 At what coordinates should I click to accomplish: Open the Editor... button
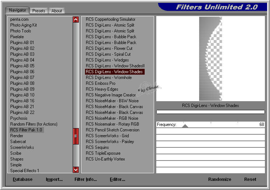[x=117, y=179]
